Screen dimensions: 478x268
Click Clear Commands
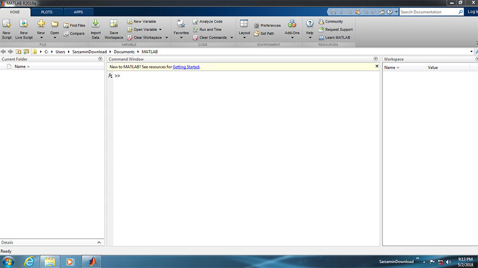[210, 38]
